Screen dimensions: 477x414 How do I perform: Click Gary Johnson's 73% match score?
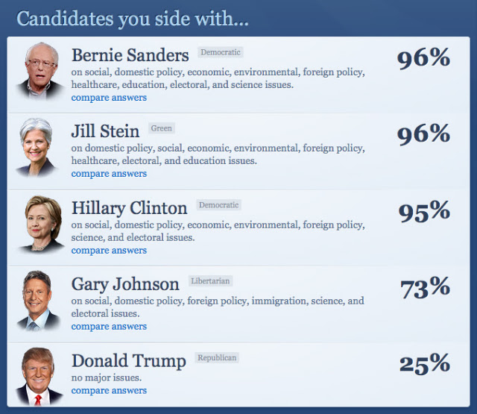(x=425, y=288)
